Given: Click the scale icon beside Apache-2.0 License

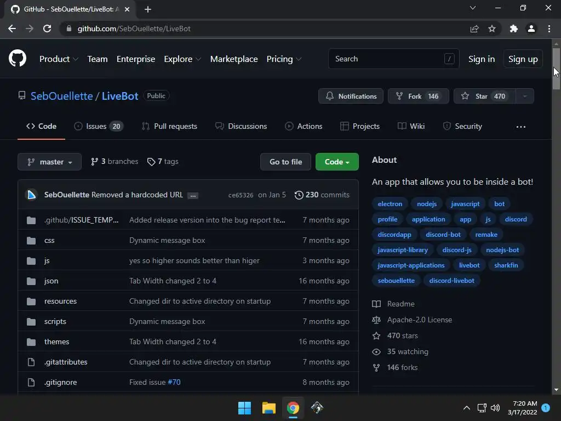Looking at the screenshot, I should point(376,320).
